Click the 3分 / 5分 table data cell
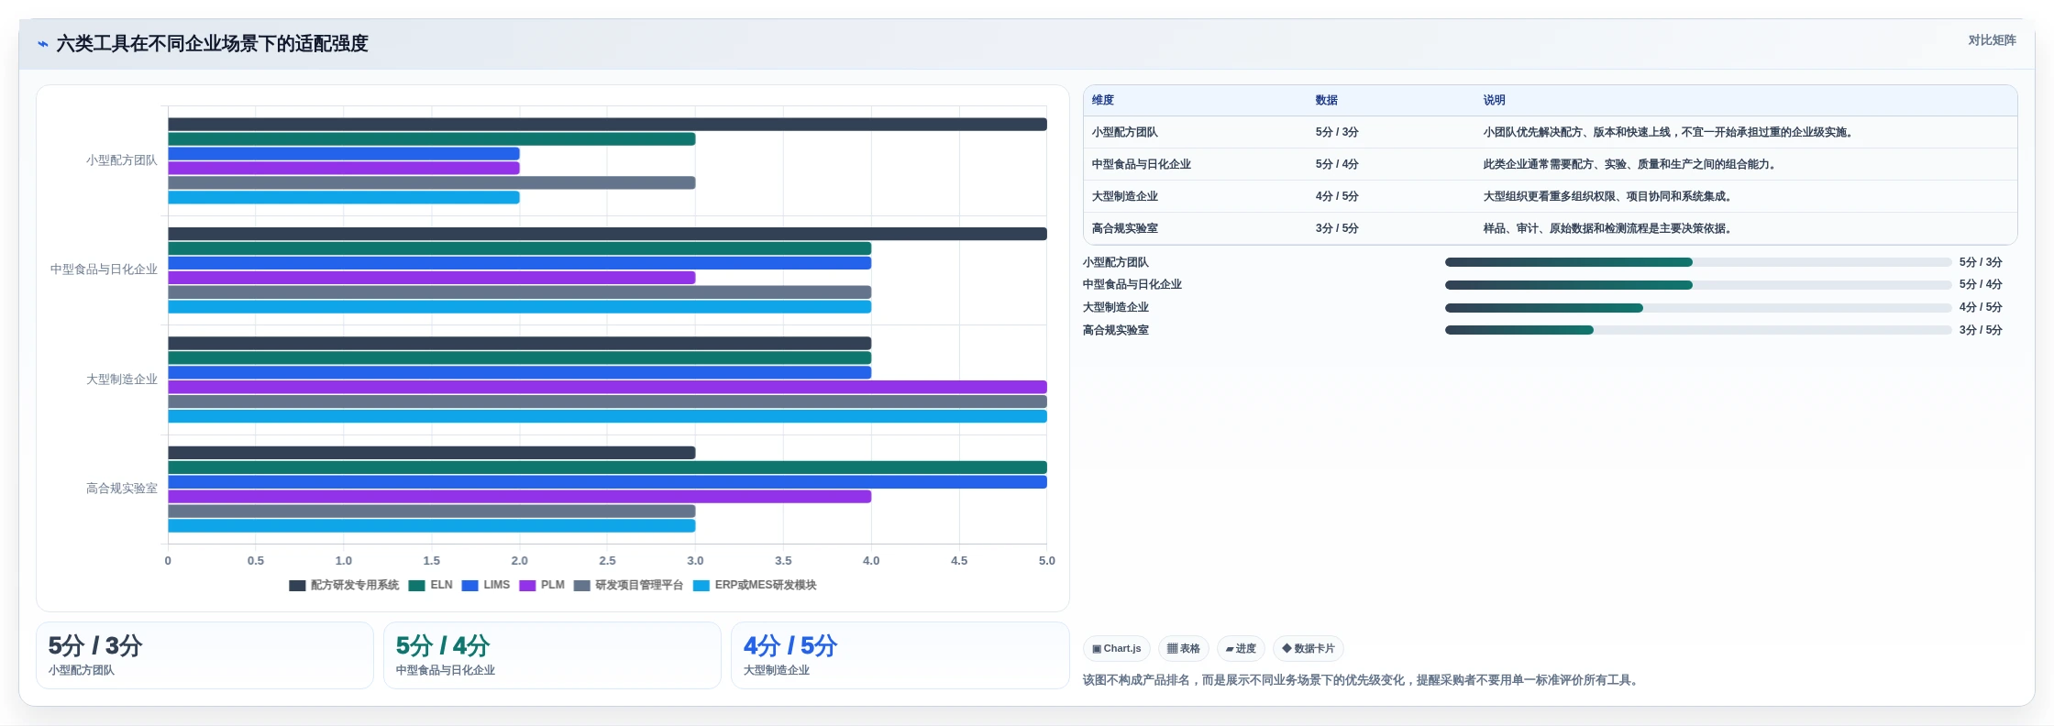 point(1337,229)
